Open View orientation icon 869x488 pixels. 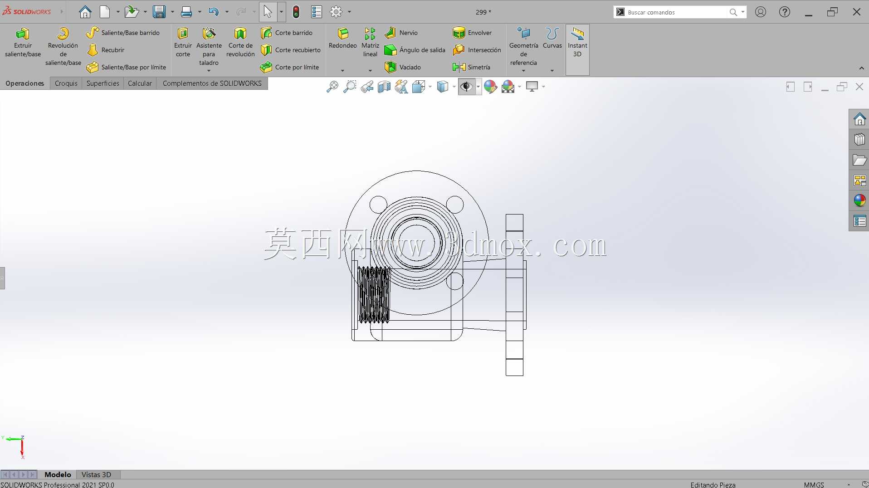point(418,87)
